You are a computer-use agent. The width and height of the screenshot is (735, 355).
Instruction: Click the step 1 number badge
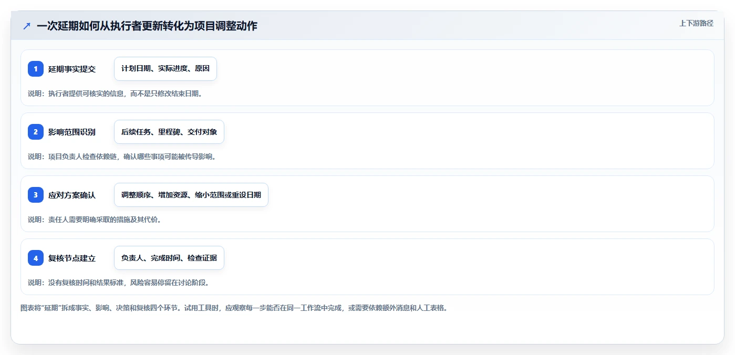pos(36,69)
